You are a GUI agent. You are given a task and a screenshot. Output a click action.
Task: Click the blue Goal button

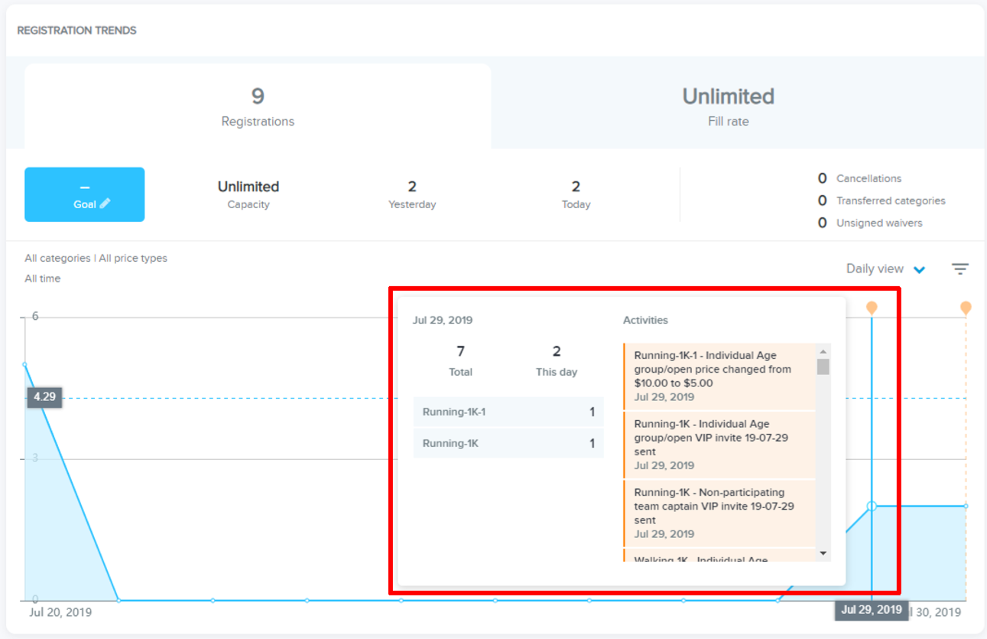84,194
